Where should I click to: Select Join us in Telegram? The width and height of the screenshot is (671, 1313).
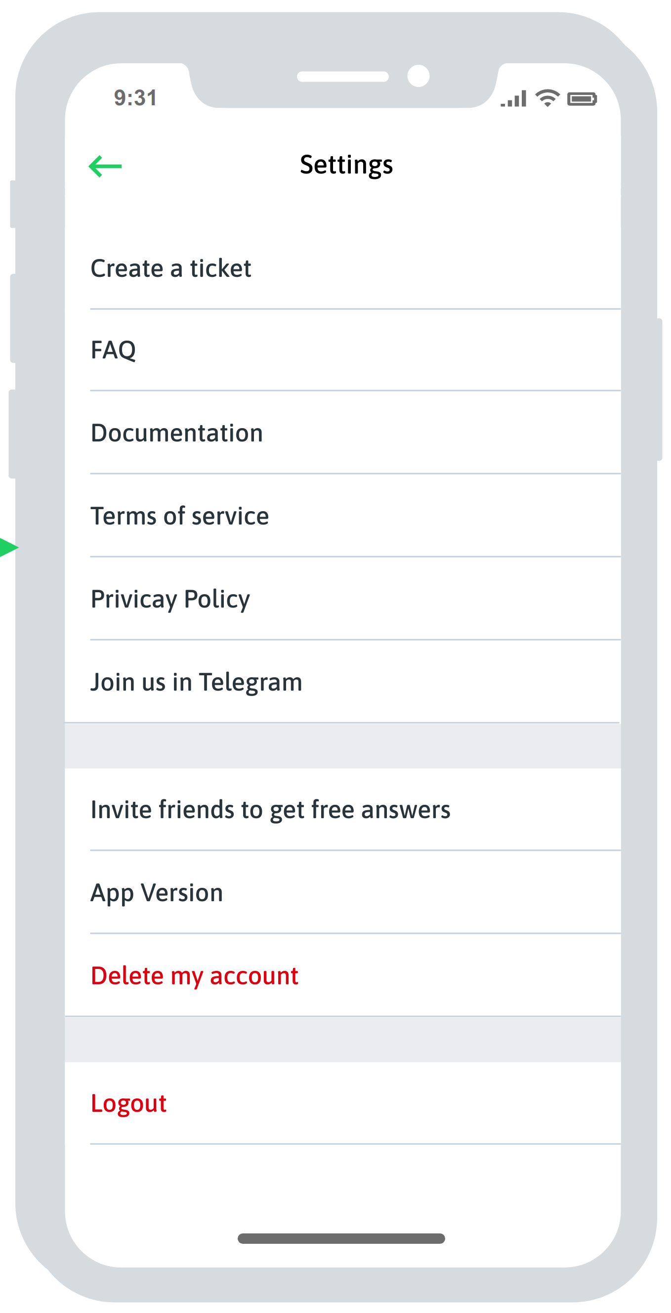tap(196, 682)
